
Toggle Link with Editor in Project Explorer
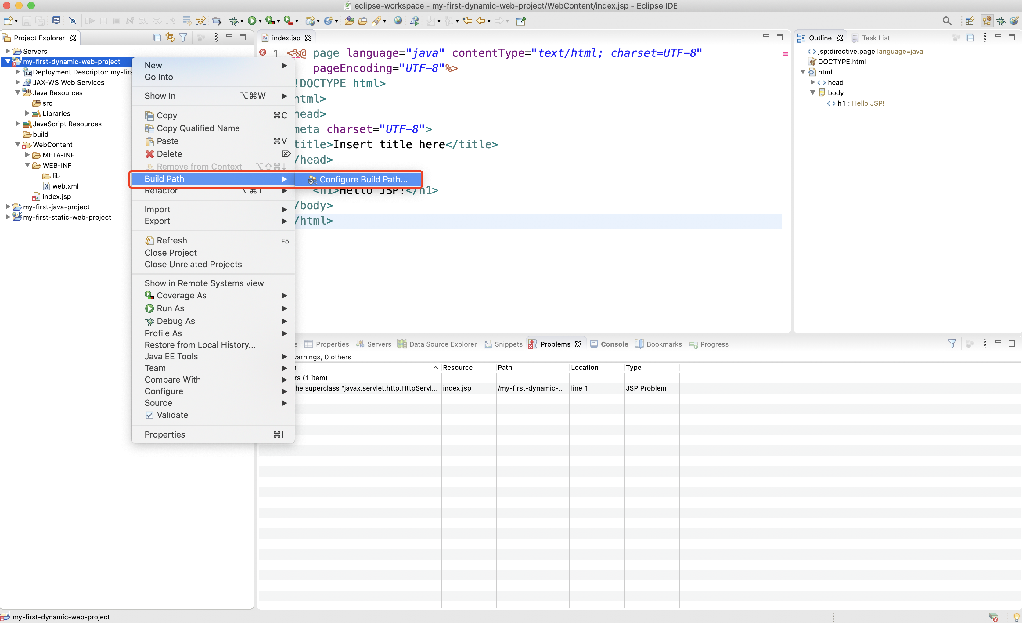tap(170, 38)
